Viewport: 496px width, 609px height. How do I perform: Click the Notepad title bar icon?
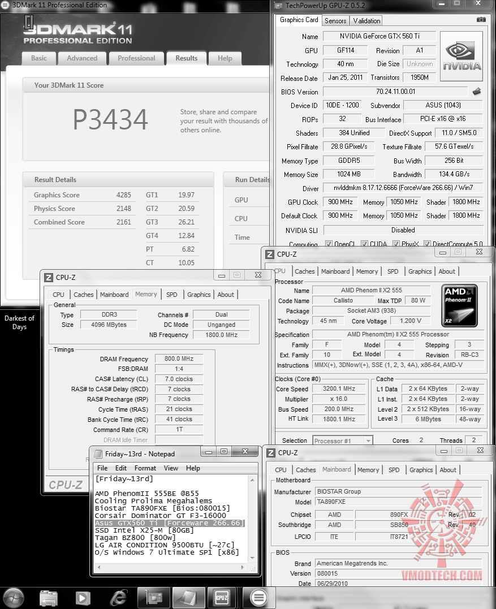(98, 453)
